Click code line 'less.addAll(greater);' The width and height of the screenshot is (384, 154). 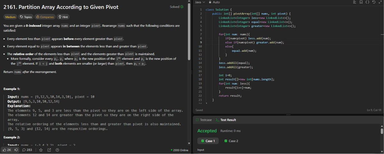[x=236, y=67]
